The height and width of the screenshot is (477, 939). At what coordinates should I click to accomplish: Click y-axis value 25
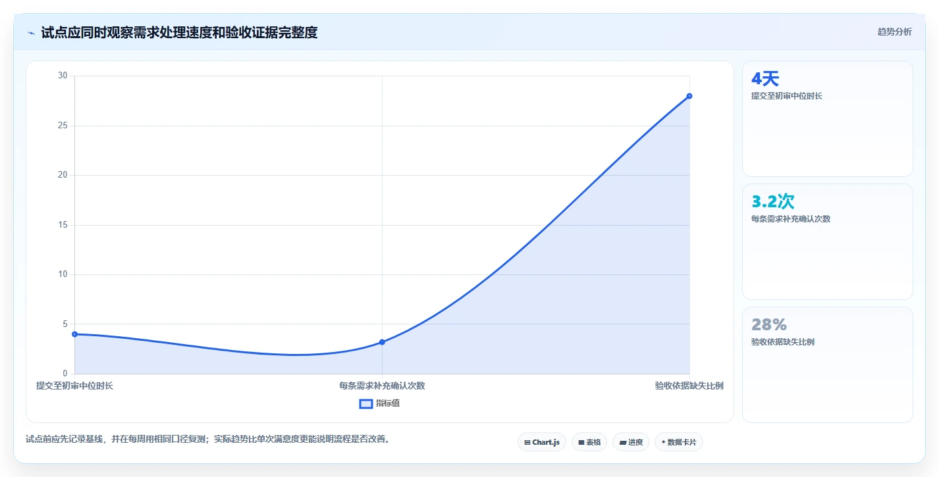[x=63, y=126]
